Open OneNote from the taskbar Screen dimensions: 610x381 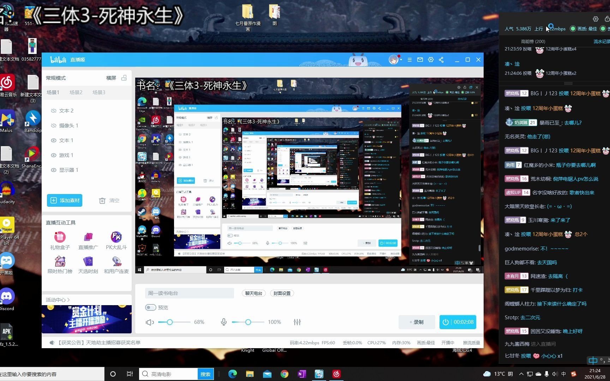pyautogui.click(x=302, y=374)
